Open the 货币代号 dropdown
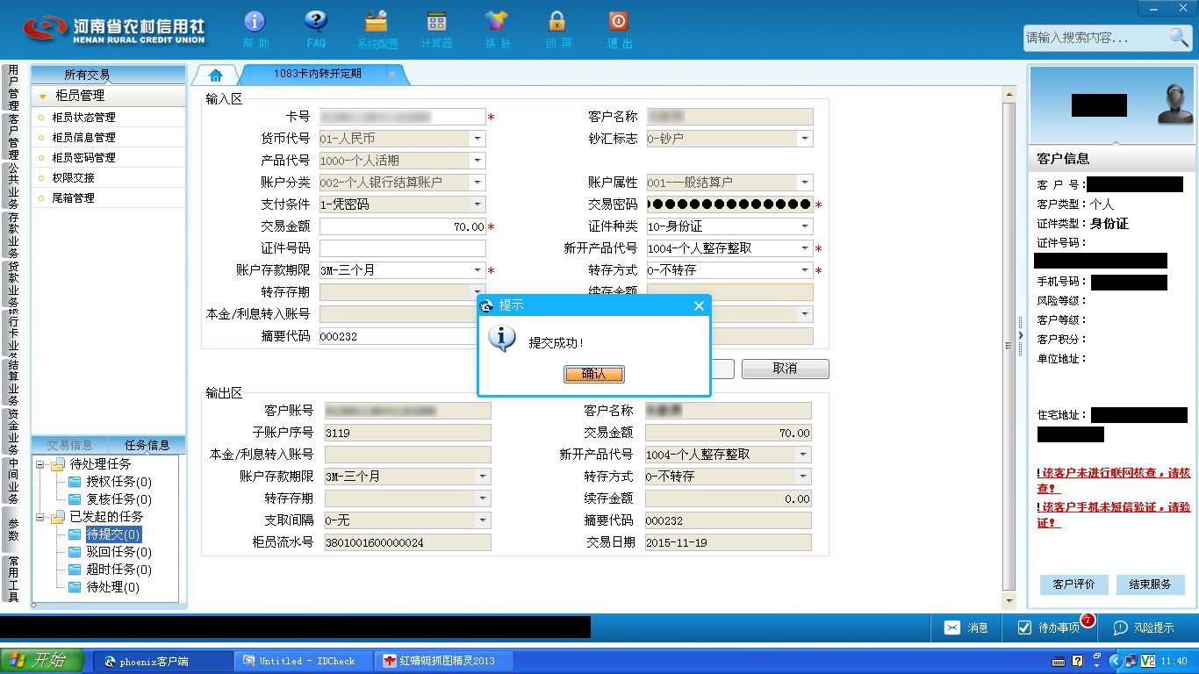The image size is (1199, 674). [477, 139]
